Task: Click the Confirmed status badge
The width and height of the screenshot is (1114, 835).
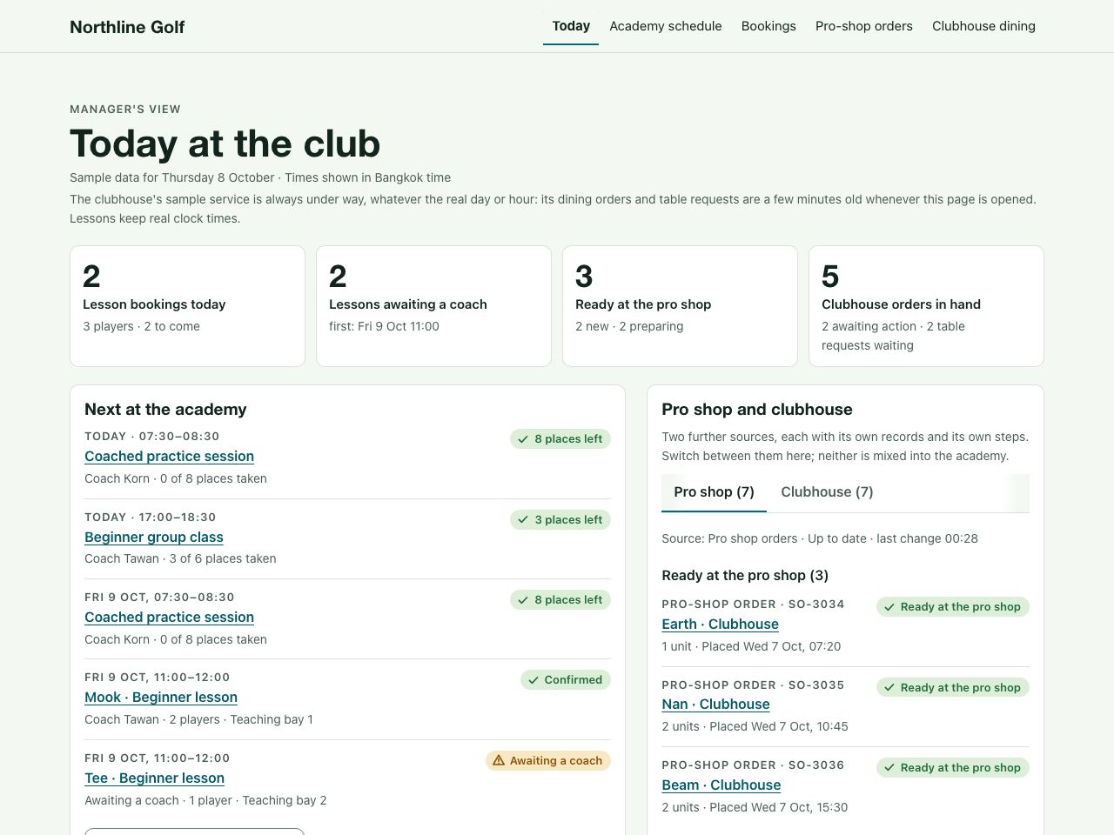Action: click(566, 680)
